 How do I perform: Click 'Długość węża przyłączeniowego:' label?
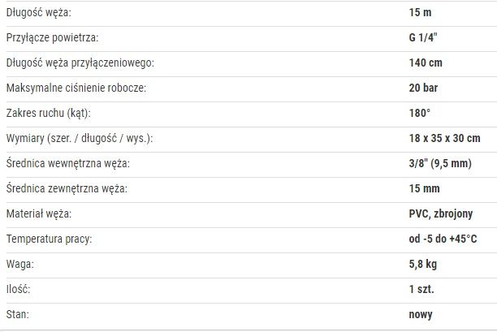click(x=80, y=63)
